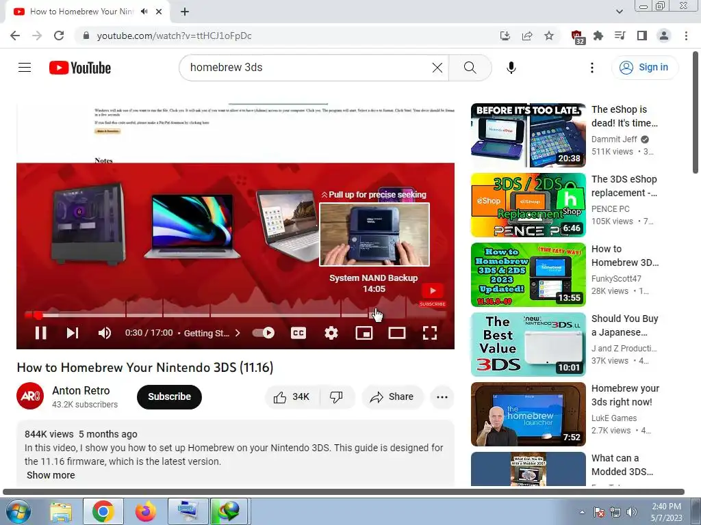The width and height of the screenshot is (701, 525).
Task: Select the How to Homebrew tab
Action: tap(88, 12)
